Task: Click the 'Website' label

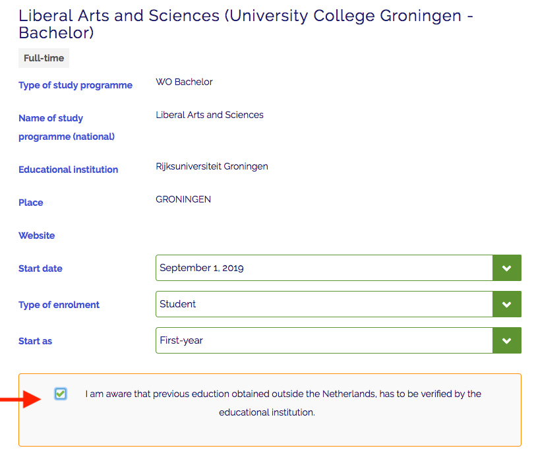Action: [x=36, y=235]
